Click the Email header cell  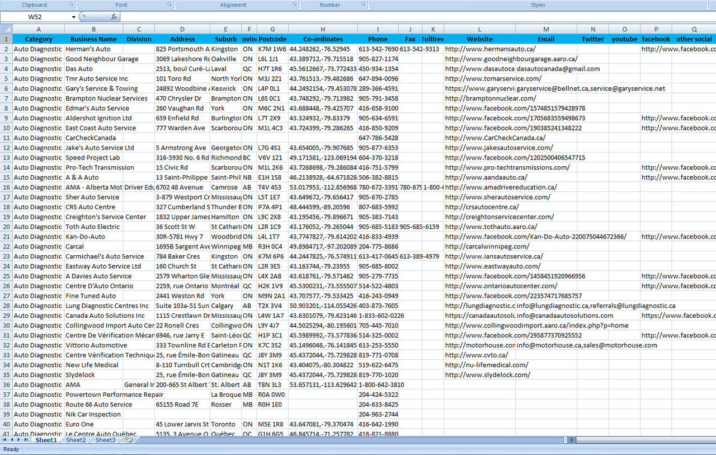tap(546, 39)
